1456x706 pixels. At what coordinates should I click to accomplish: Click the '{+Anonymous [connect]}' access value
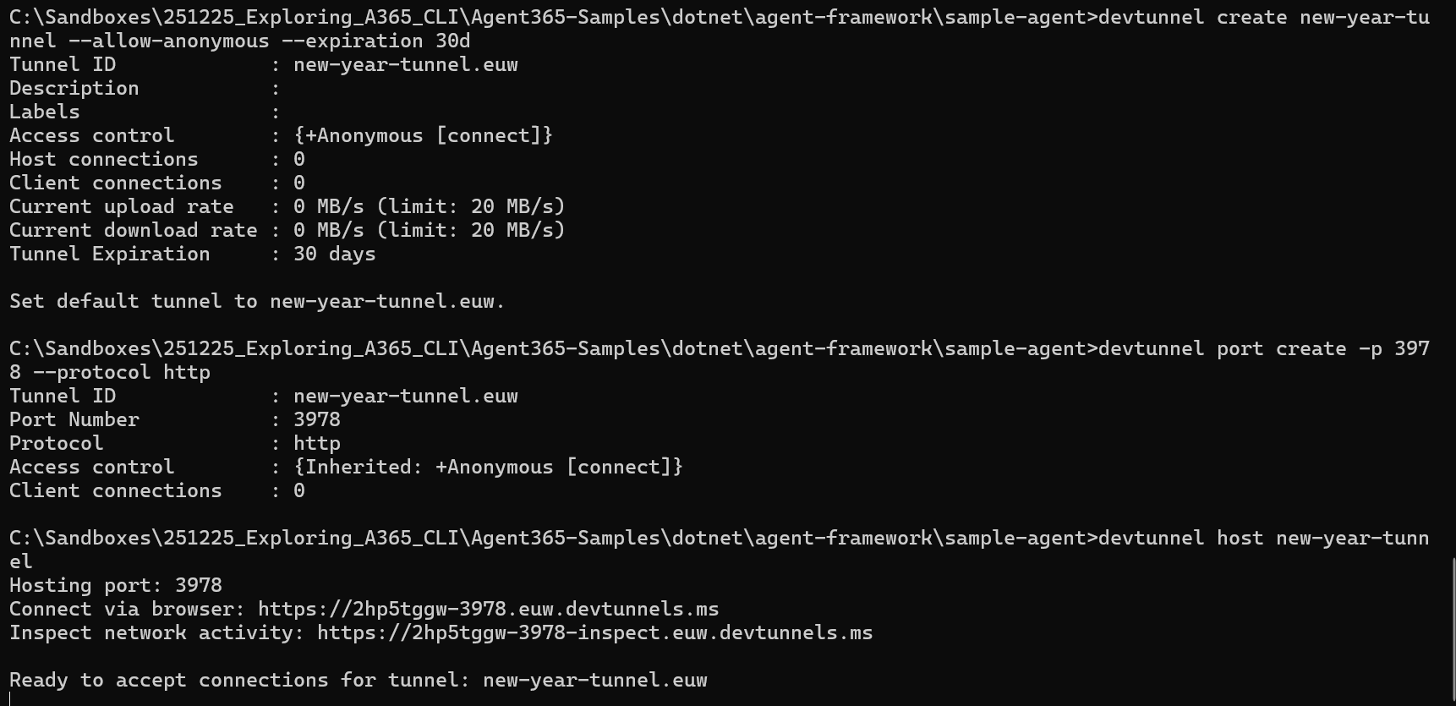coord(423,135)
